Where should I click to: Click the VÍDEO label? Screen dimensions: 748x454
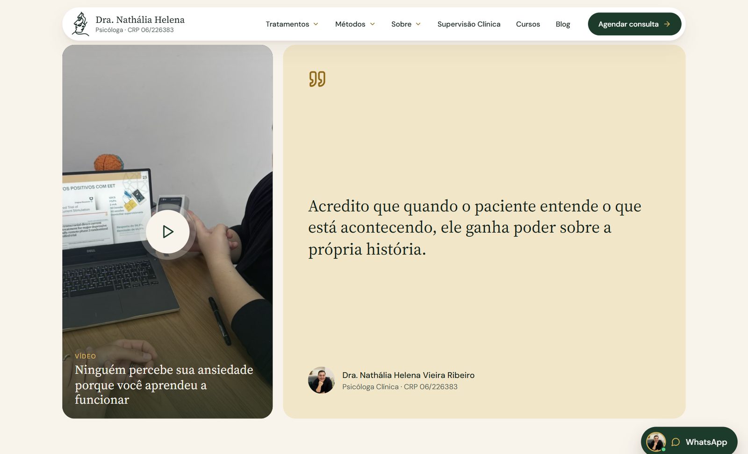click(x=85, y=356)
